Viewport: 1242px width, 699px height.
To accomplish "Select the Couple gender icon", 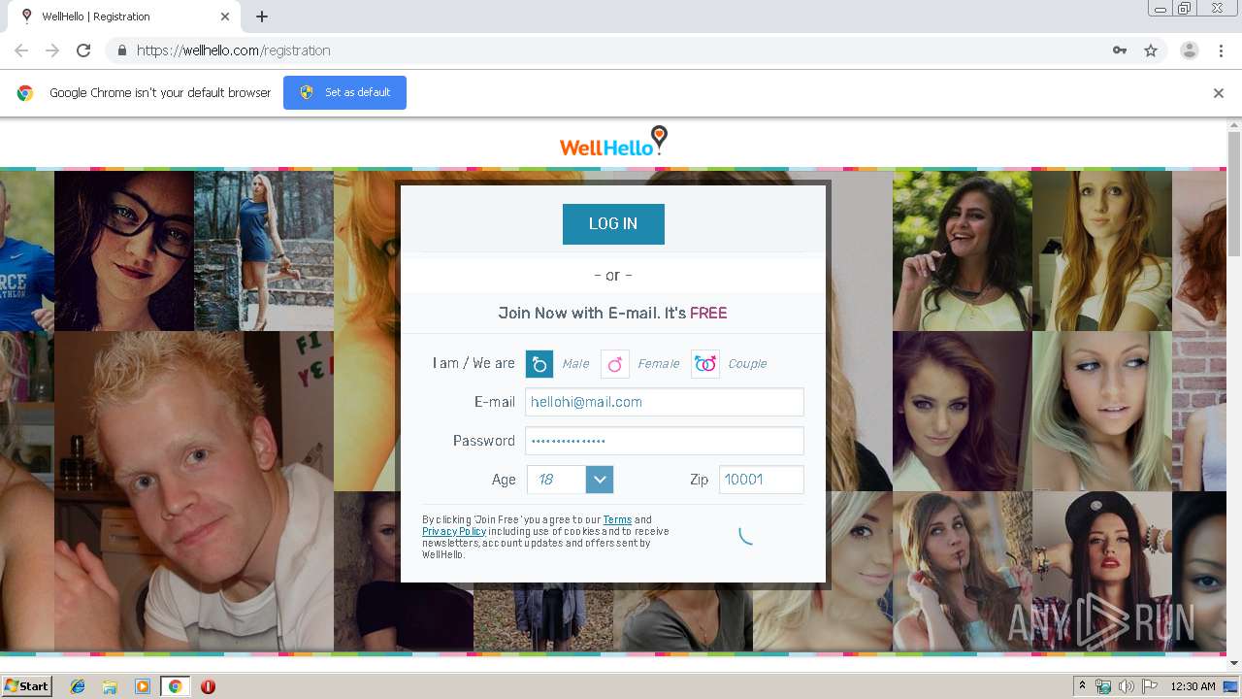I will [x=705, y=364].
